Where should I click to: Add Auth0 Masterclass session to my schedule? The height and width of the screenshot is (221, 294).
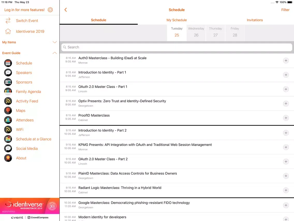click(x=286, y=61)
